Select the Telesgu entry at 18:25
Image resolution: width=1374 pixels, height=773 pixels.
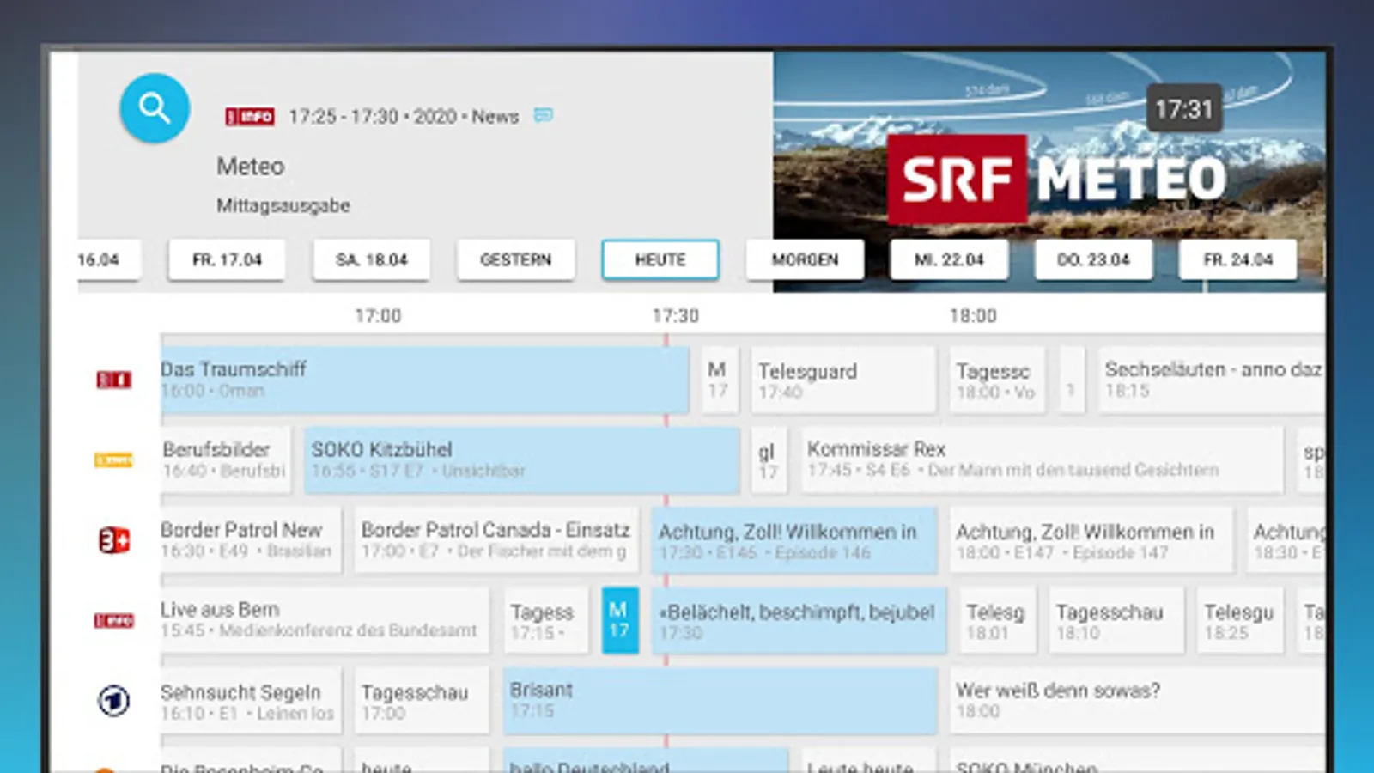(1240, 620)
